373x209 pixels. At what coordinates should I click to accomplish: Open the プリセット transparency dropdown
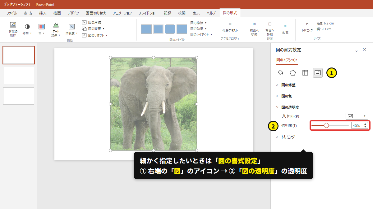357,116
